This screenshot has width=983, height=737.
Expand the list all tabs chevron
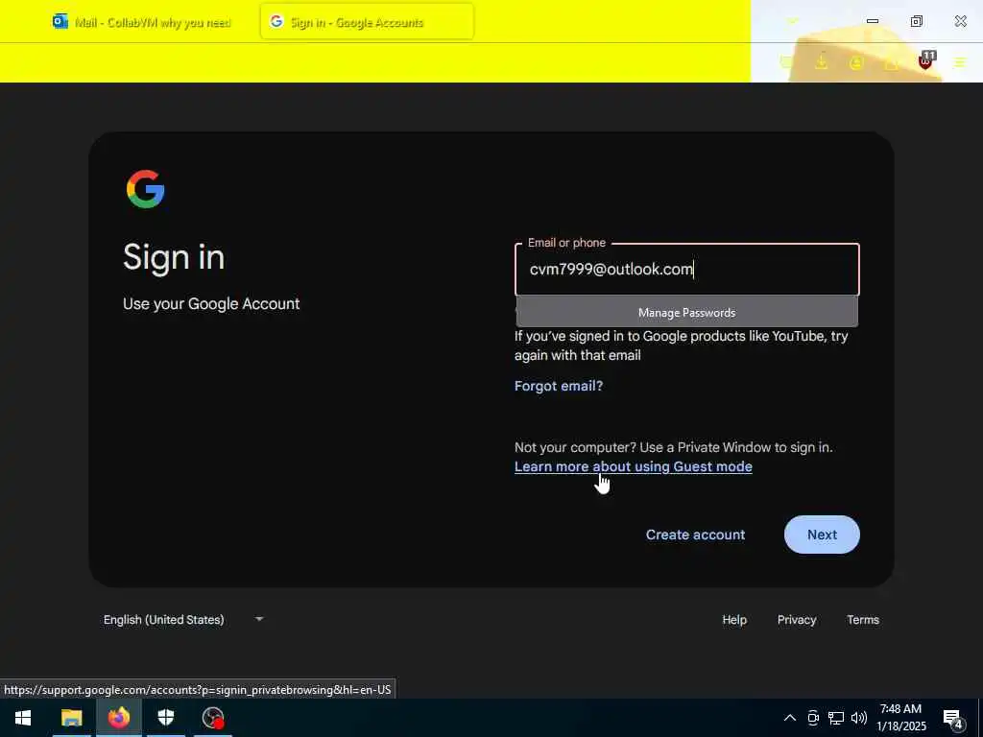(x=792, y=21)
